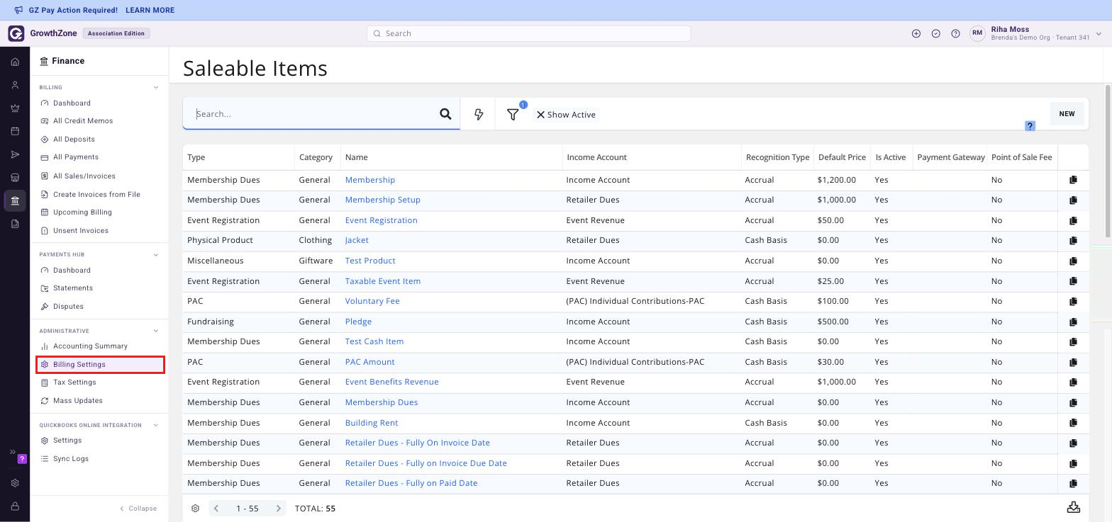Viewport: 1112px width, 522px height.
Task: Open the home icon in left rail
Action: click(15, 62)
